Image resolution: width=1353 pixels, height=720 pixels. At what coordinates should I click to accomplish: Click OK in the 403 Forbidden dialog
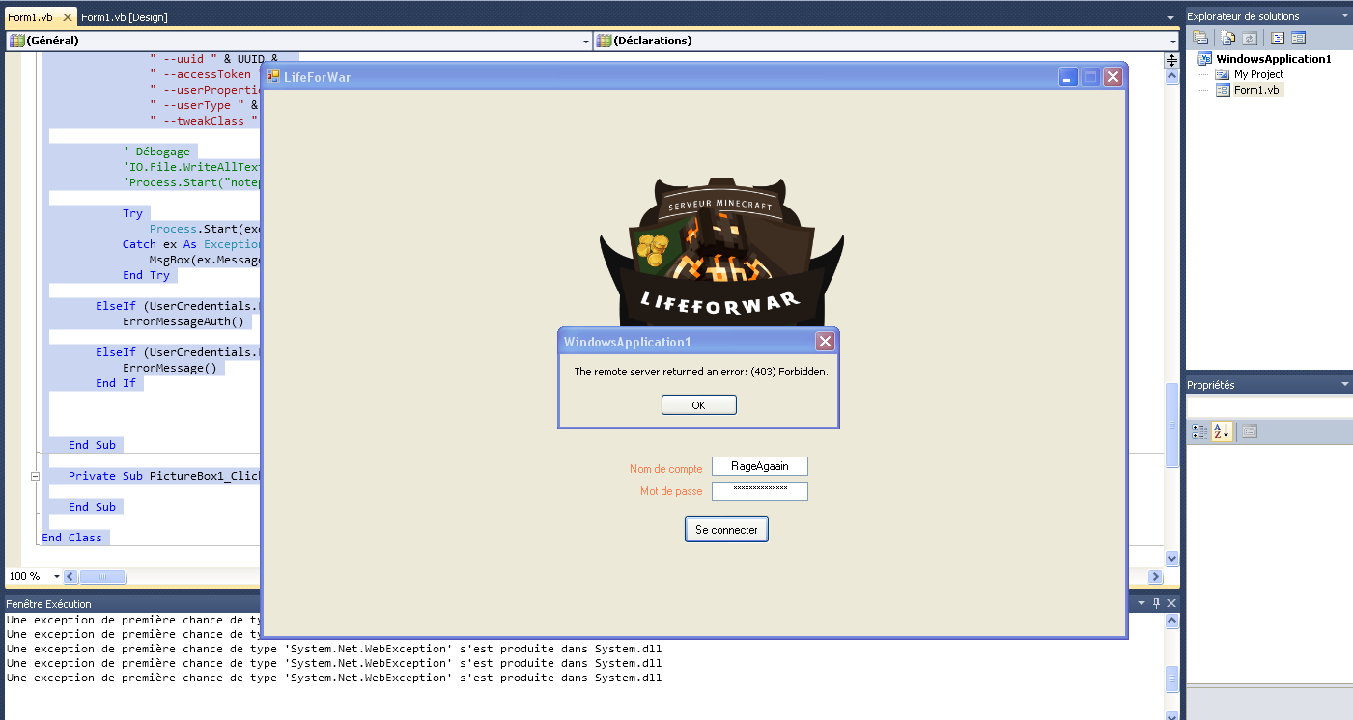(x=698, y=405)
